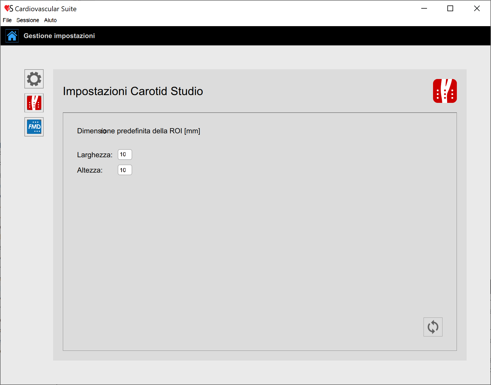Click the large Carotid Studio logo
This screenshot has width=491, height=385.
click(445, 91)
